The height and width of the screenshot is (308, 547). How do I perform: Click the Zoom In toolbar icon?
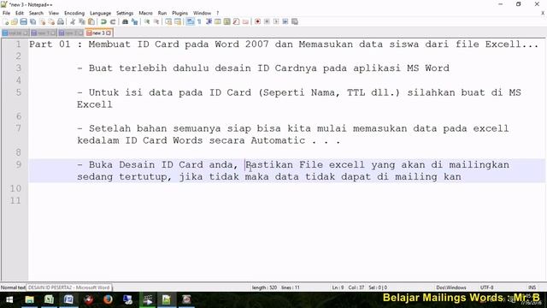point(147,21)
